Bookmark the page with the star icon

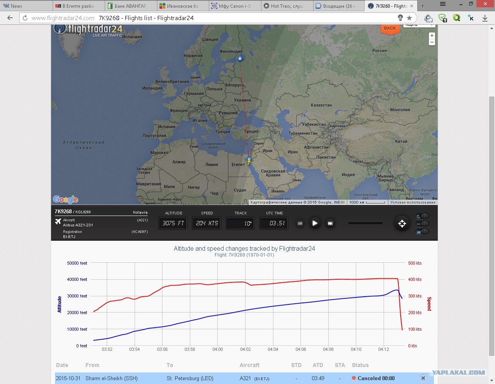coord(409,18)
